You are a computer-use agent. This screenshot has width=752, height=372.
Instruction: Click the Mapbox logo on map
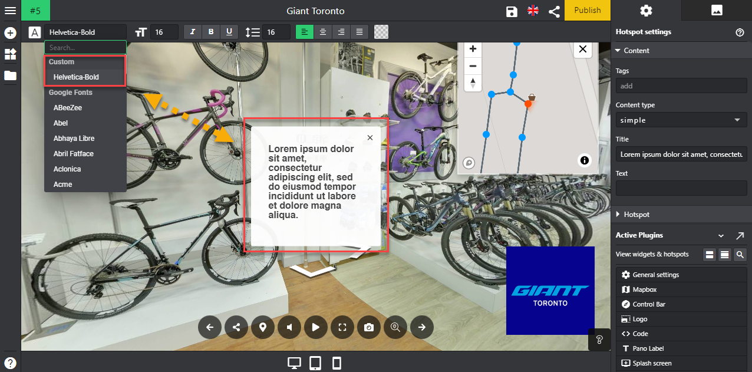click(470, 163)
